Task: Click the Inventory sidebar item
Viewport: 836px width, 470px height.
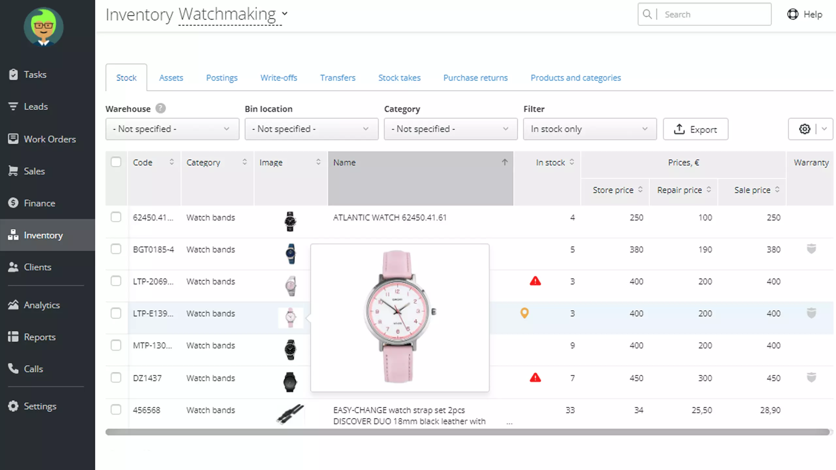Action: pyautogui.click(x=48, y=235)
